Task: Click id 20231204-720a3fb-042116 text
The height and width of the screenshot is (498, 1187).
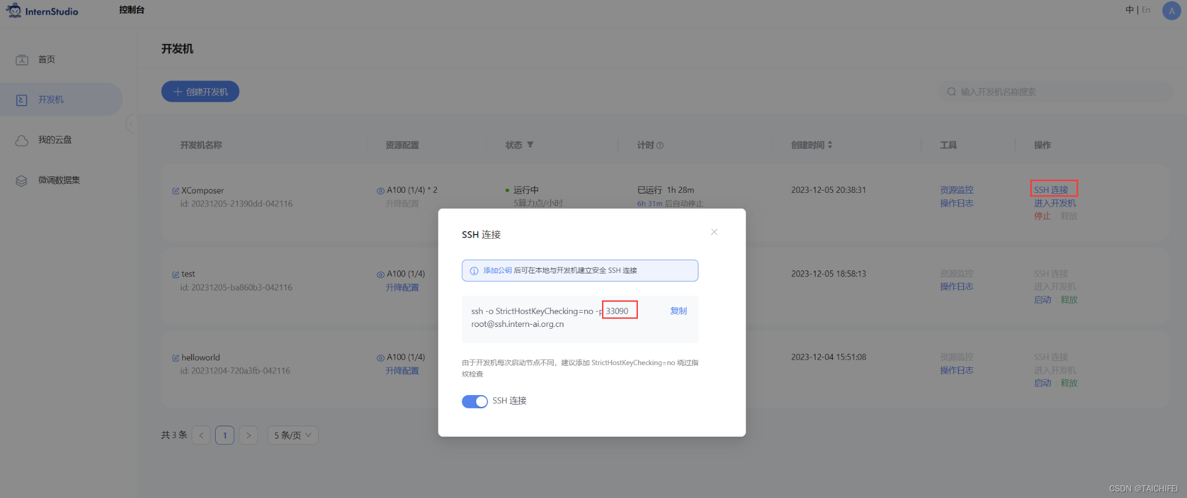Action: coord(235,371)
